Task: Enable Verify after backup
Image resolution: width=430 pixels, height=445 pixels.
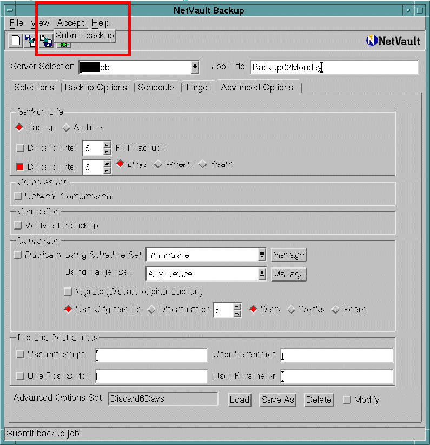Action: [18, 225]
